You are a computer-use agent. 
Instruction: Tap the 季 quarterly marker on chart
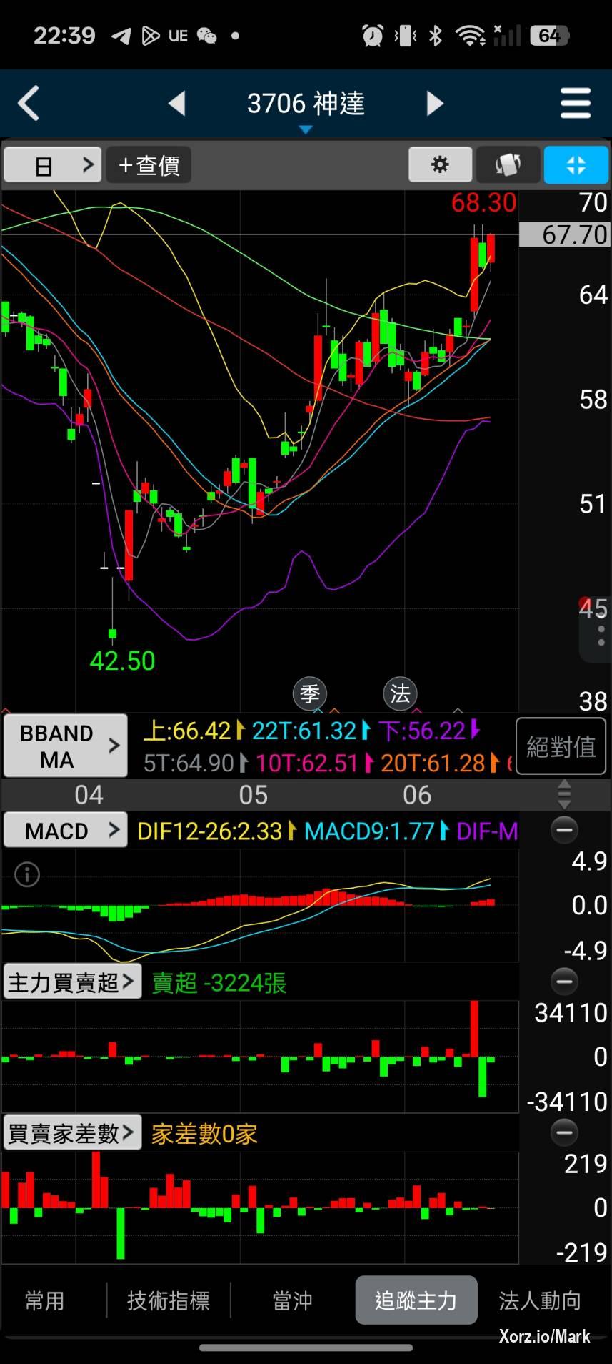310,693
